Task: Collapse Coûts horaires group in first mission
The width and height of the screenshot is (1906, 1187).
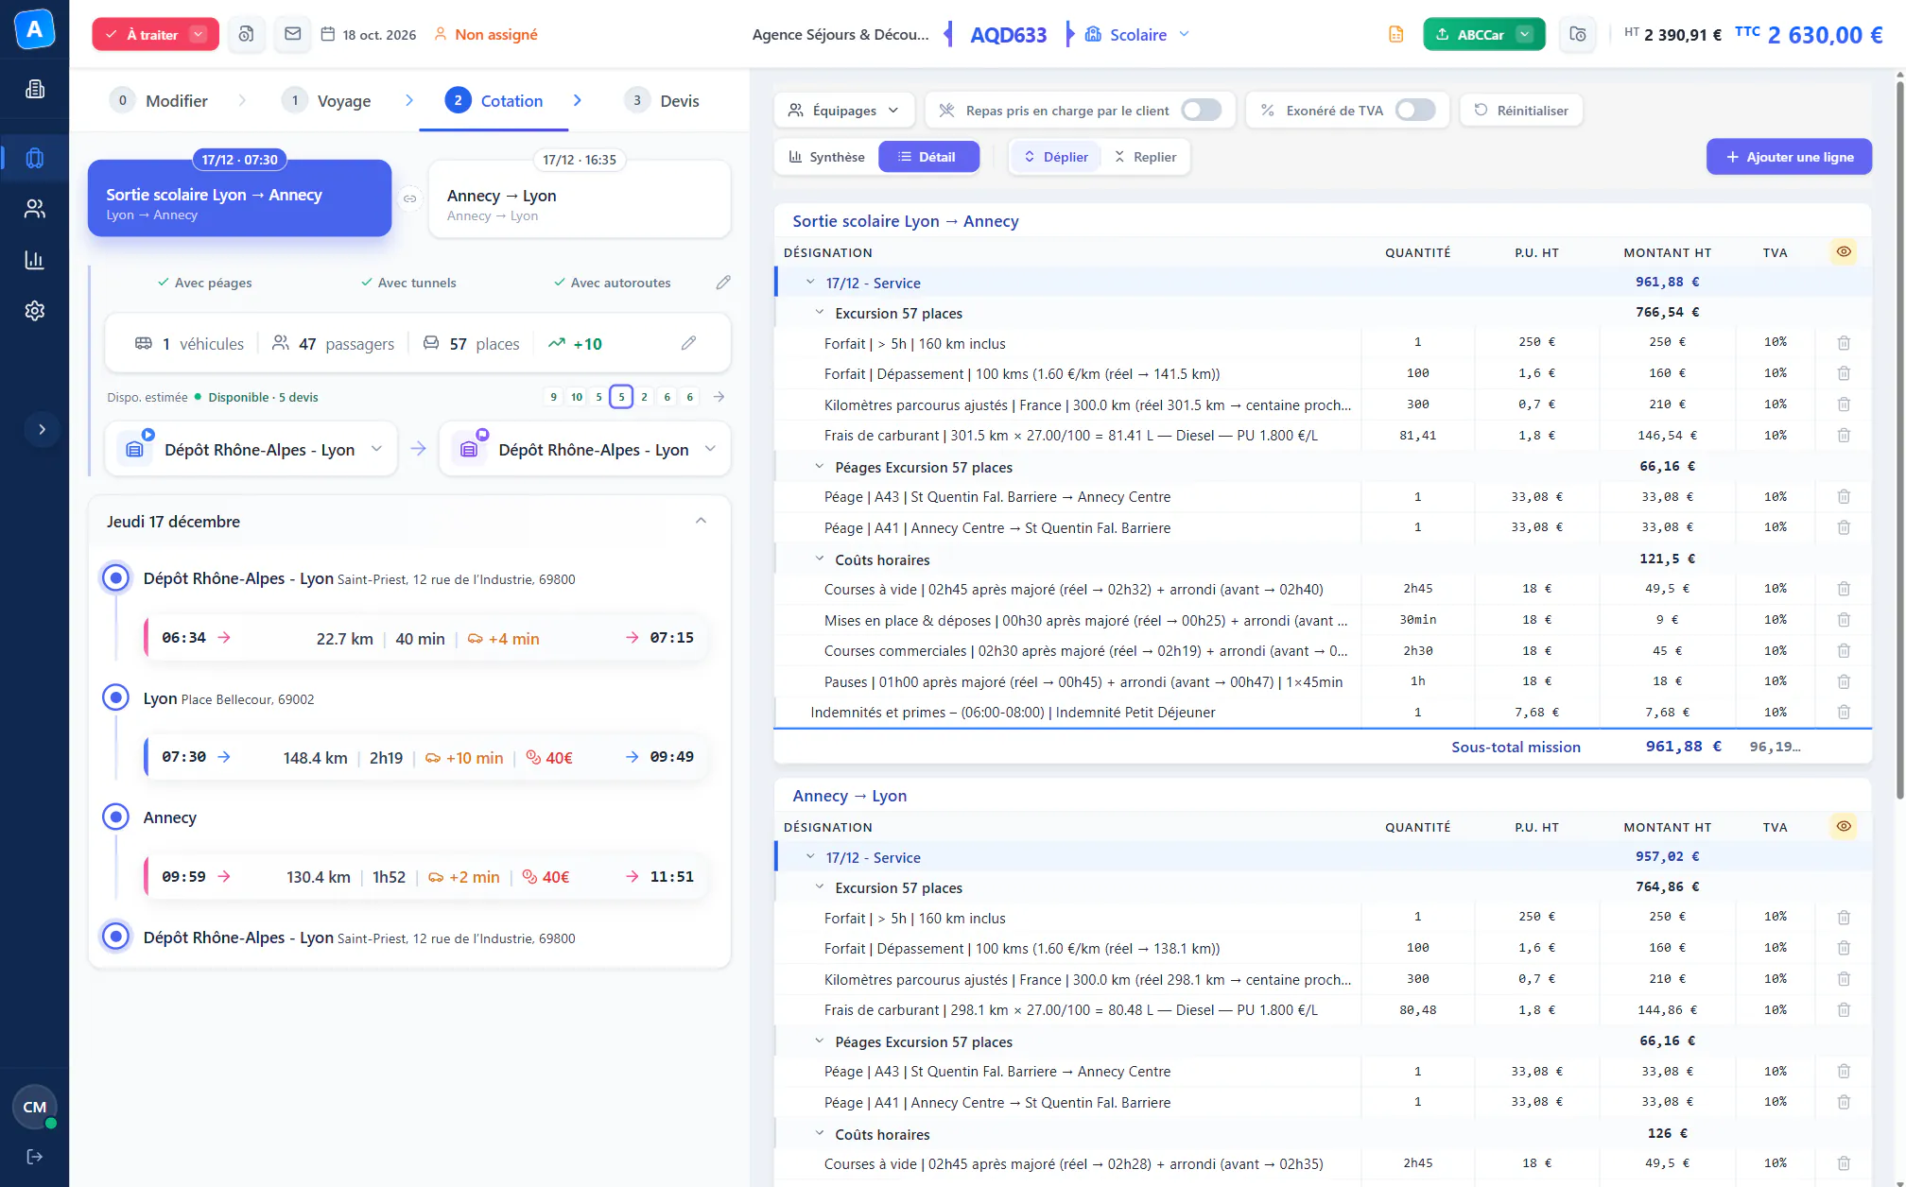Action: [x=820, y=559]
